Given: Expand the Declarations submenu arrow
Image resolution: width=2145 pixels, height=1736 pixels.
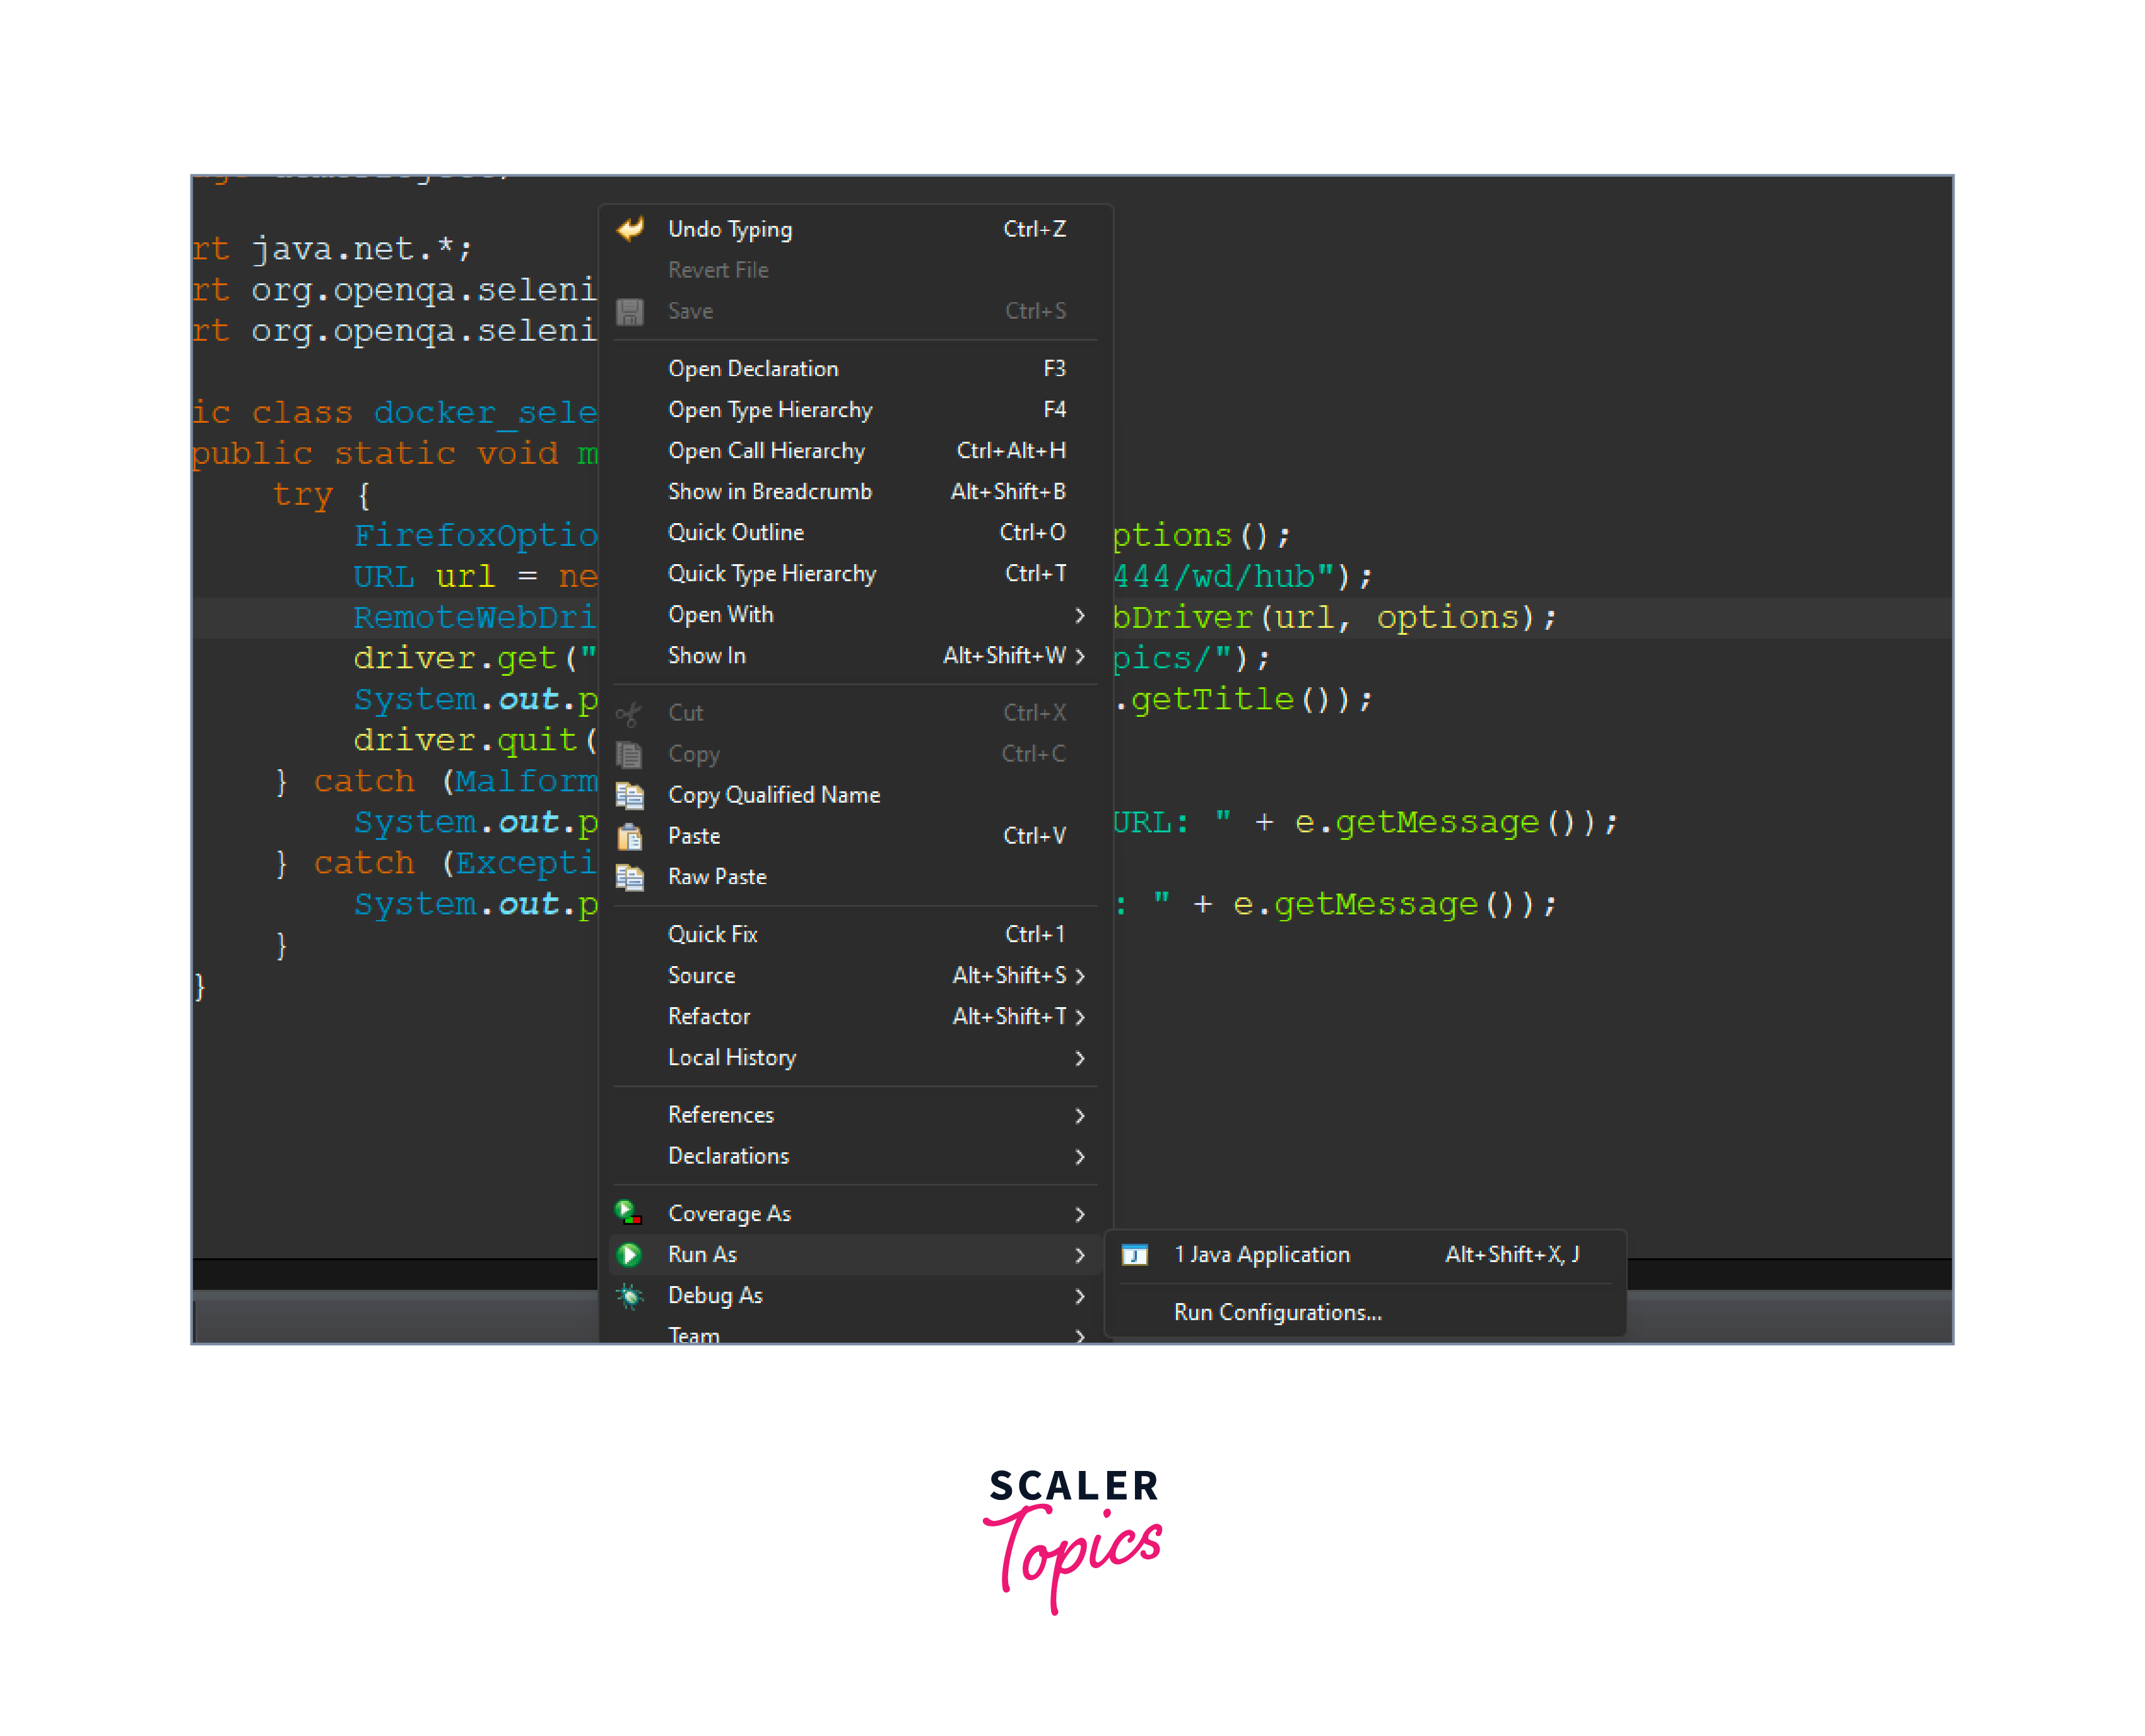Looking at the screenshot, I should [x=1079, y=1156].
